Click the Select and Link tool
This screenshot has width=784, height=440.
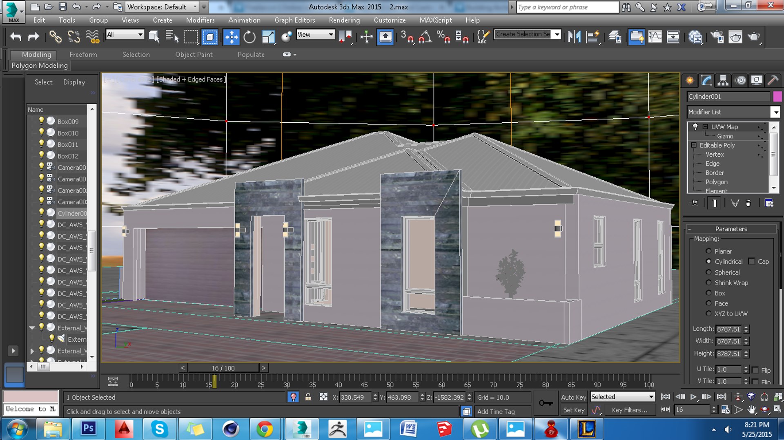tap(56, 37)
